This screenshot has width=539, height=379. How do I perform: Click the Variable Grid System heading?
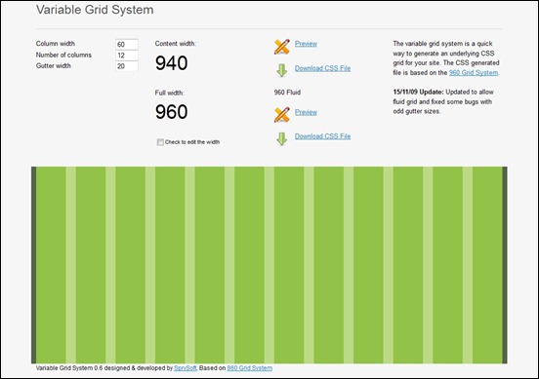point(95,10)
